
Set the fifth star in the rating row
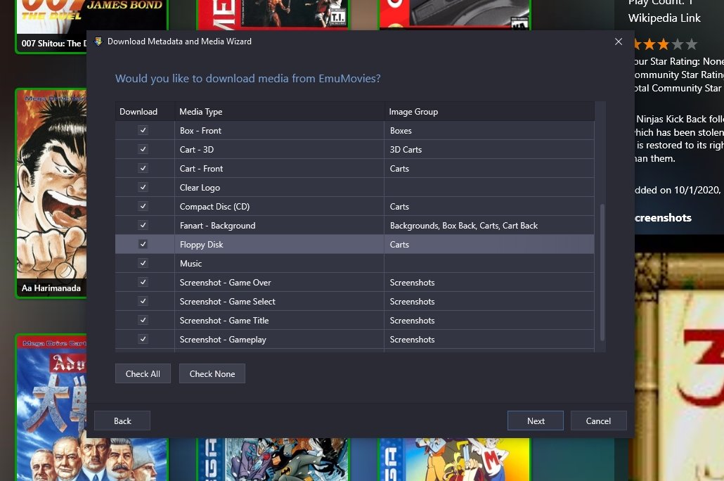pyautogui.click(x=692, y=44)
